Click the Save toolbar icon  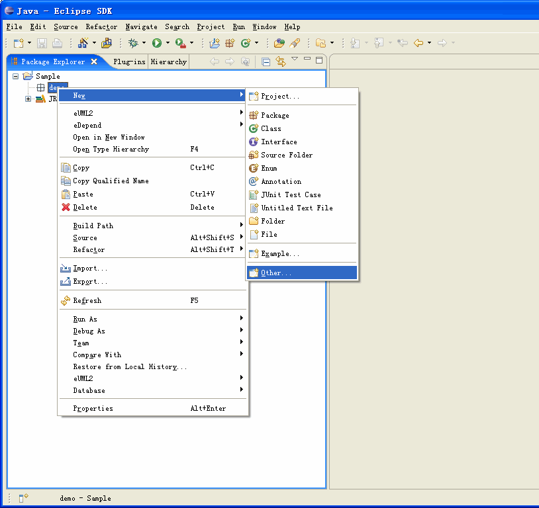pos(42,43)
